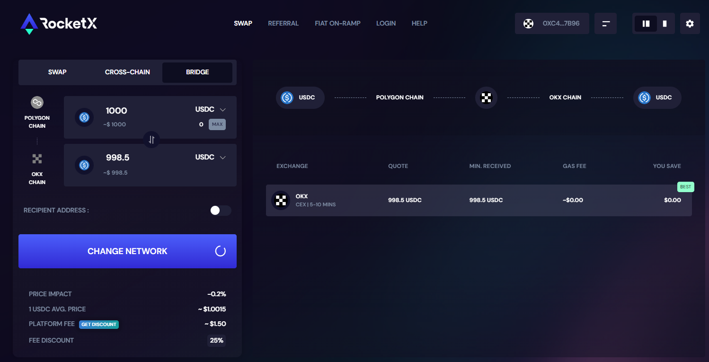The height and width of the screenshot is (362, 709).
Task: Toggle the Recipient Address switch
Action: tap(221, 210)
